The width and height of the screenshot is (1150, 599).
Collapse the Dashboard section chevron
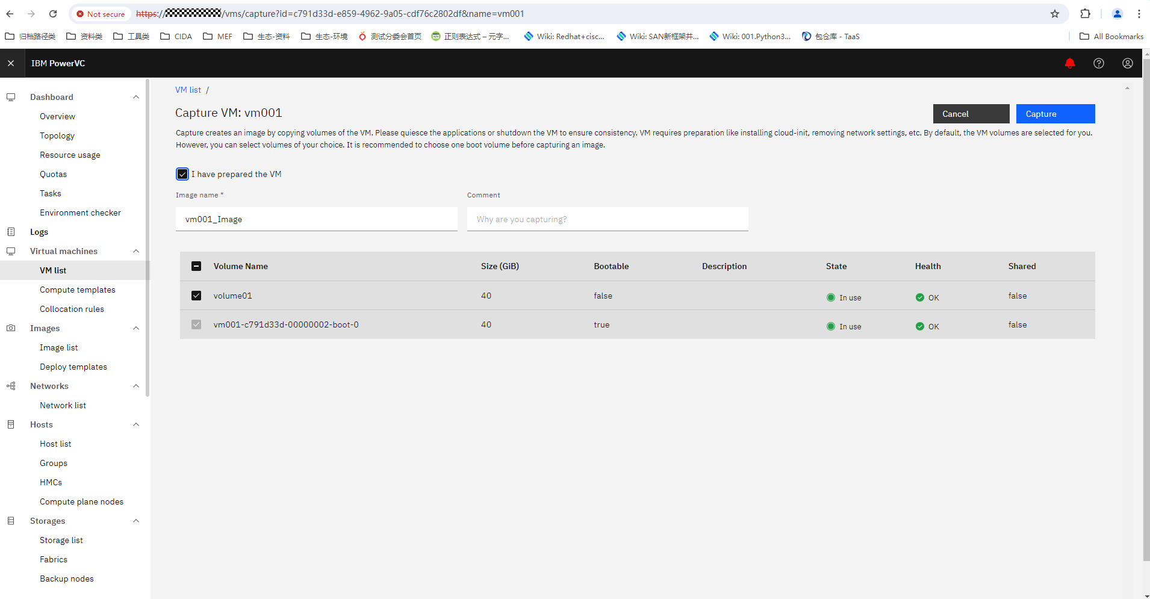coord(136,97)
